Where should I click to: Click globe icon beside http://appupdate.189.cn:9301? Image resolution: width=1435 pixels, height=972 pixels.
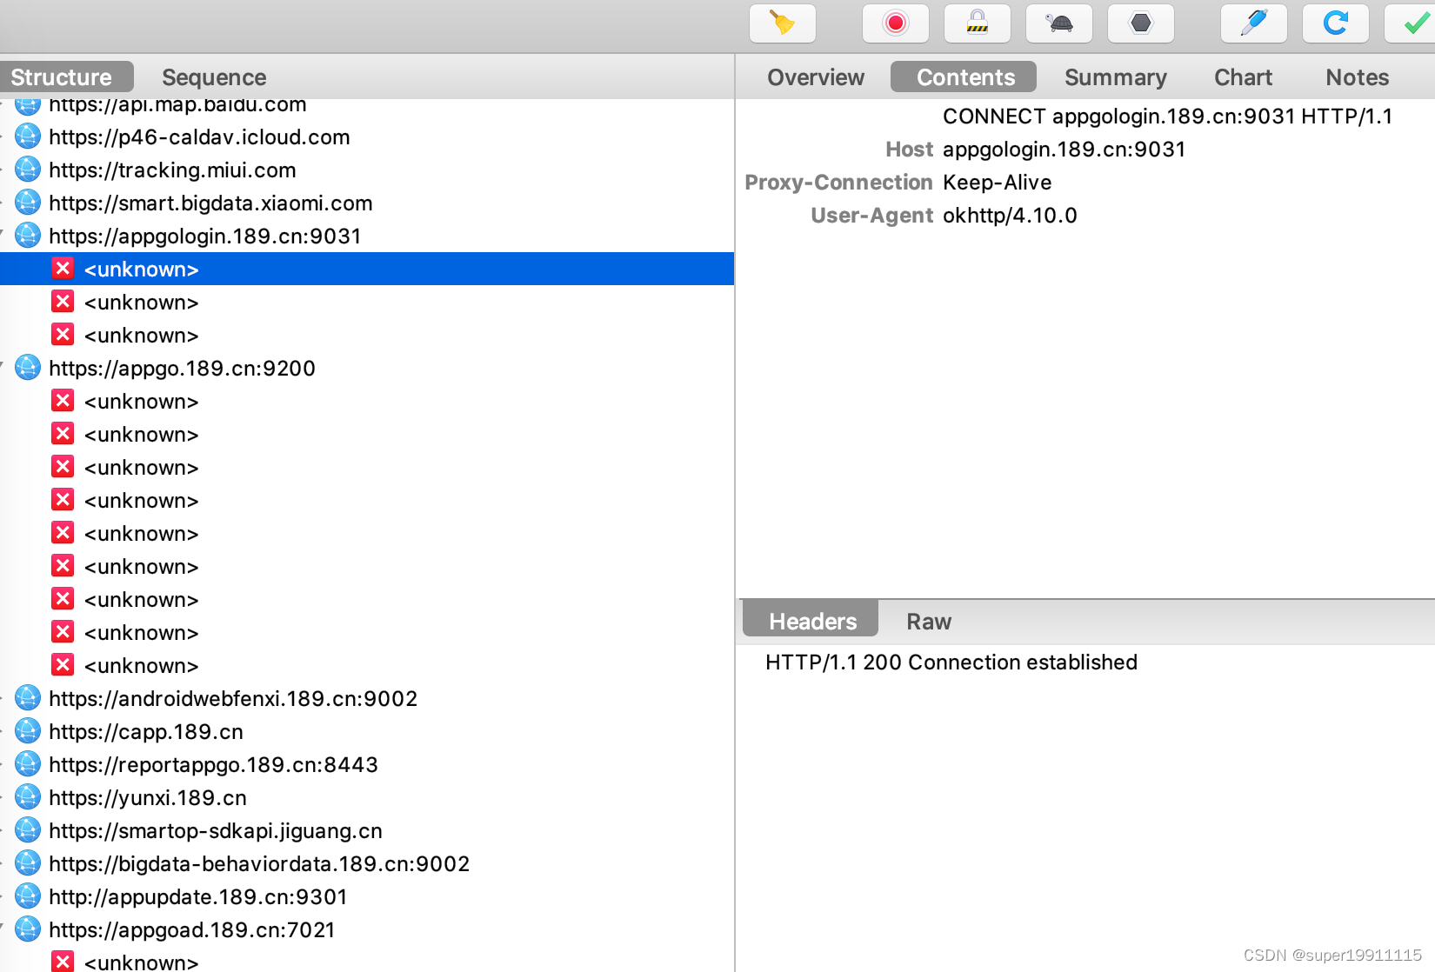click(28, 896)
